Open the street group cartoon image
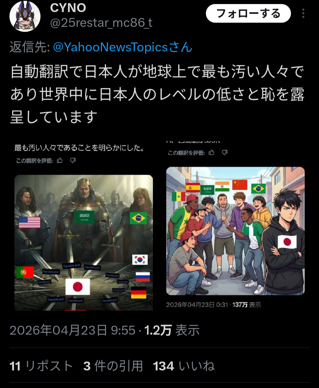The width and height of the screenshot is (319, 388). pyautogui.click(x=235, y=231)
